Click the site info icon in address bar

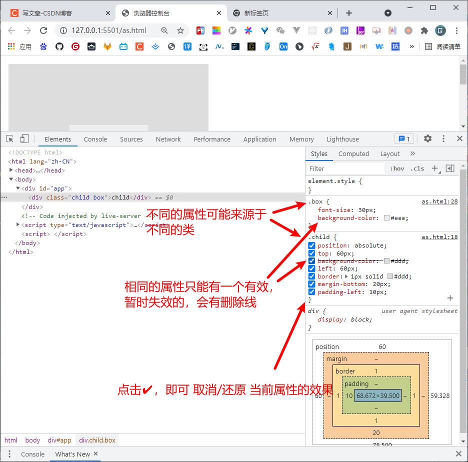click(63, 30)
